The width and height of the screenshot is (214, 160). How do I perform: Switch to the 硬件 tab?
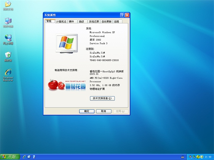pos(72,21)
